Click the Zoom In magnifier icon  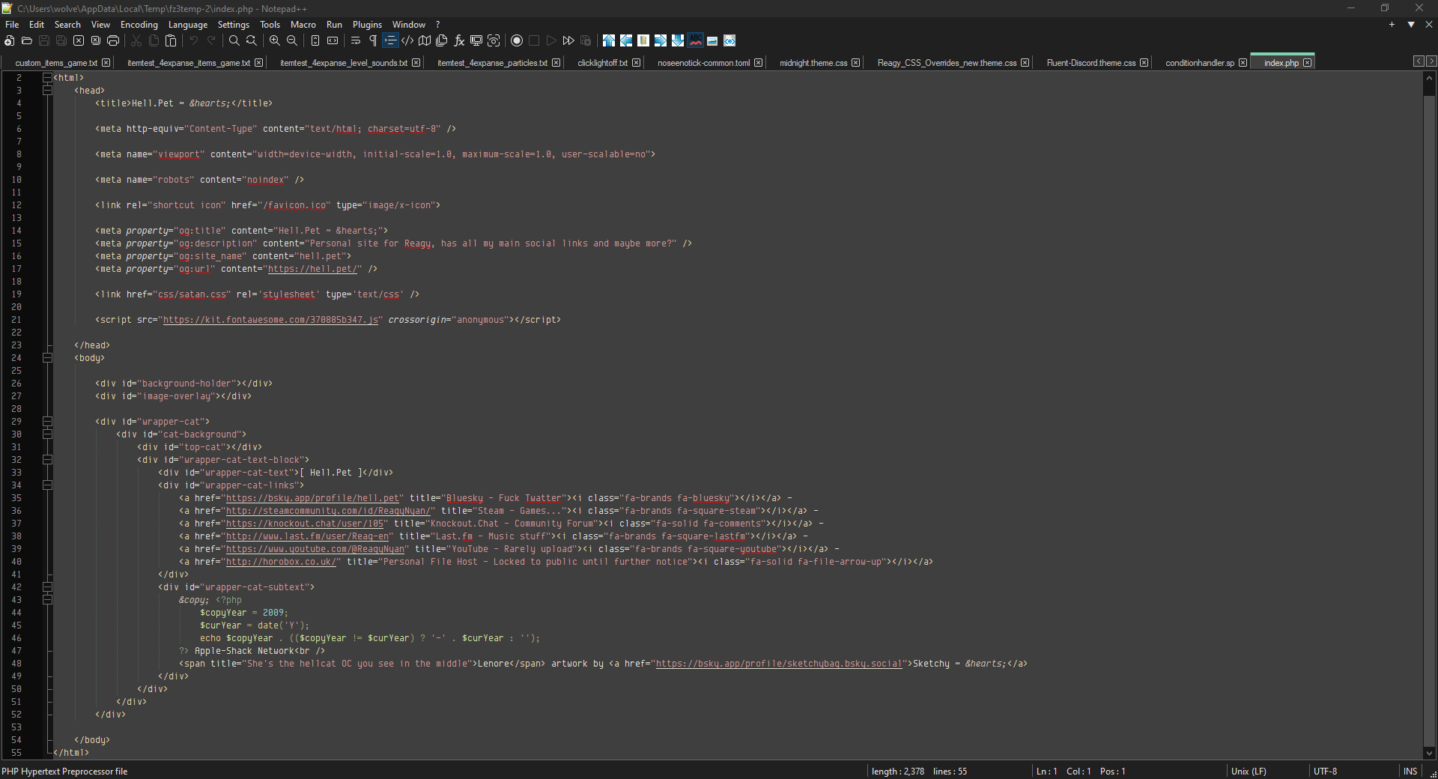tap(275, 40)
